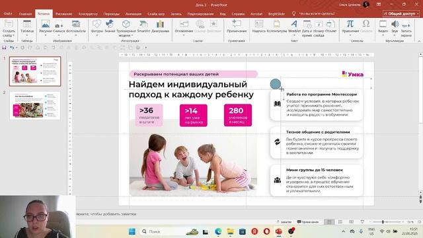This screenshot has height=238, width=423.
Task: Select slide 1 thumbnail
Action: click(35, 71)
